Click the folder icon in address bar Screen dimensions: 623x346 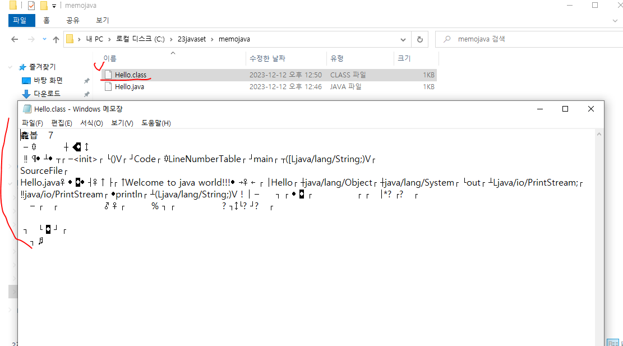pos(70,39)
